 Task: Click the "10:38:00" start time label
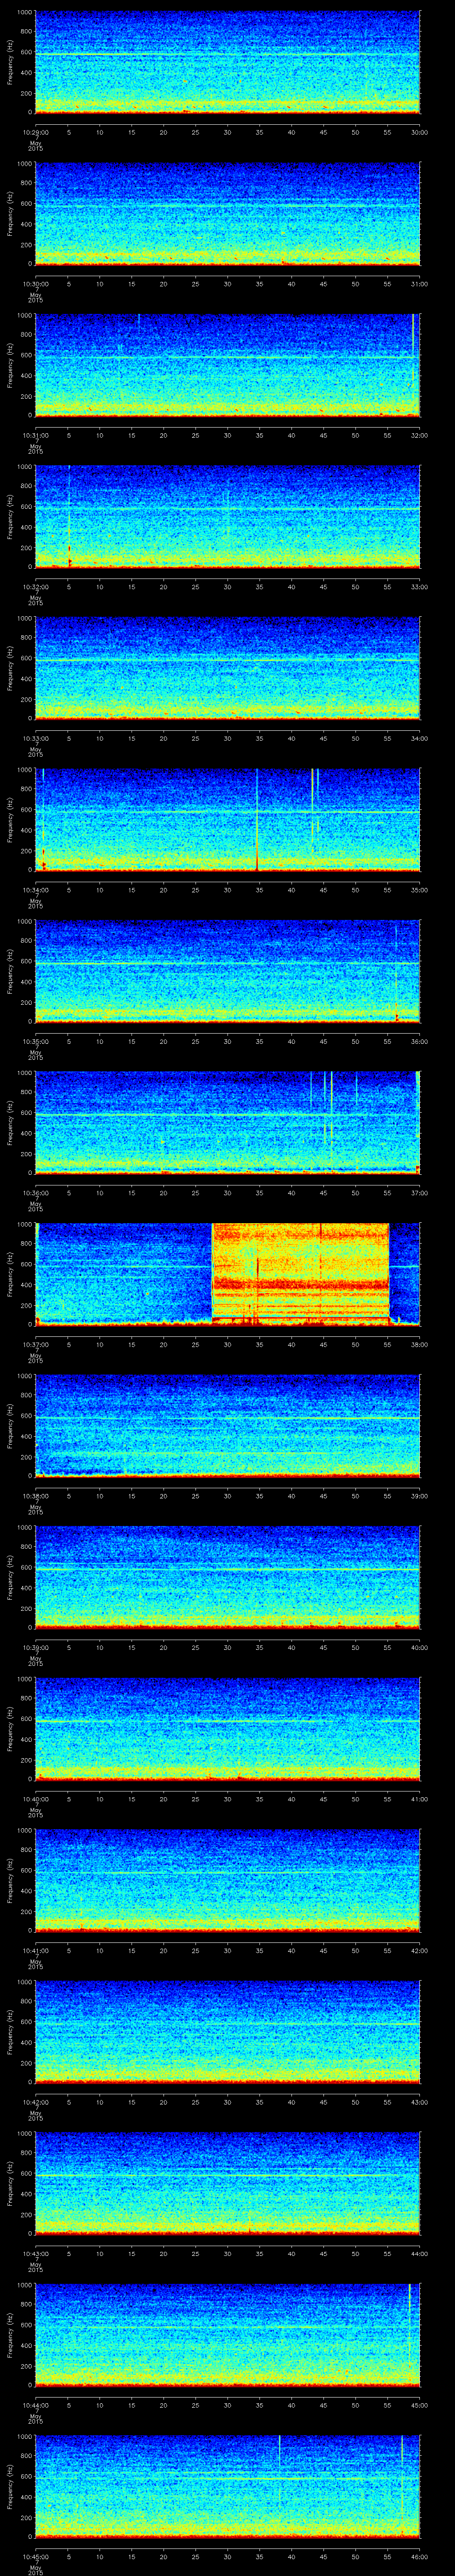tap(35, 1495)
